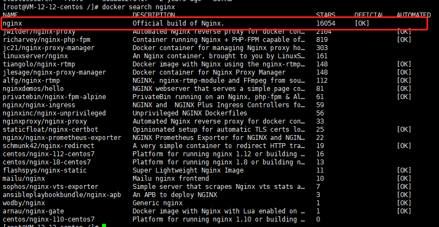439x227 pixels.
Task: Click the description "Unprivileged NGINX Dockerfiles"
Action: pyautogui.click(x=190, y=113)
